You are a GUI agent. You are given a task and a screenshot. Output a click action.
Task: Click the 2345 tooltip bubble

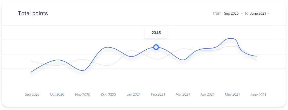(156, 33)
